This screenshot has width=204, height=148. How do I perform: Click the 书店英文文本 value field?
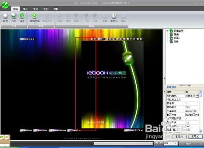click(x=192, y=99)
